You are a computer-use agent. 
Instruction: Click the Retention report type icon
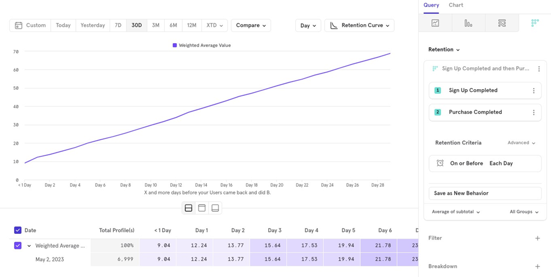[x=535, y=23]
